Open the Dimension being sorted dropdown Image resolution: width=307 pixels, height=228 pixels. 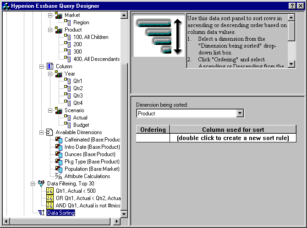click(x=239, y=114)
